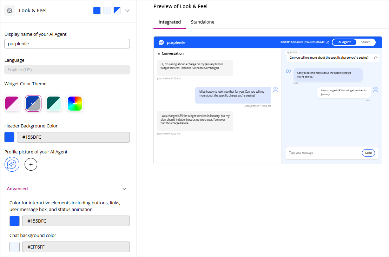
Task: Click the Chat background color hex field
Action: pos(76,247)
